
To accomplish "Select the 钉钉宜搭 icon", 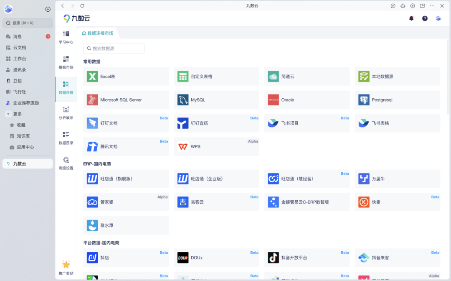I will tap(183, 123).
